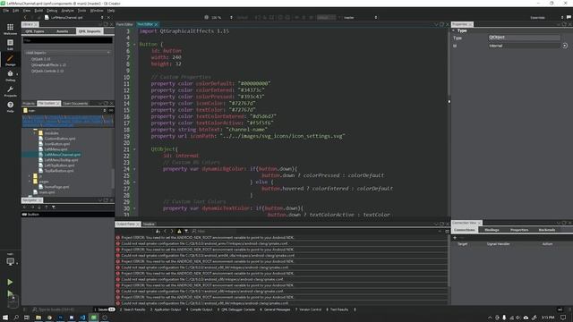This screenshot has width=573, height=322.
Task: Open the File menu
Action: tap(6, 11)
